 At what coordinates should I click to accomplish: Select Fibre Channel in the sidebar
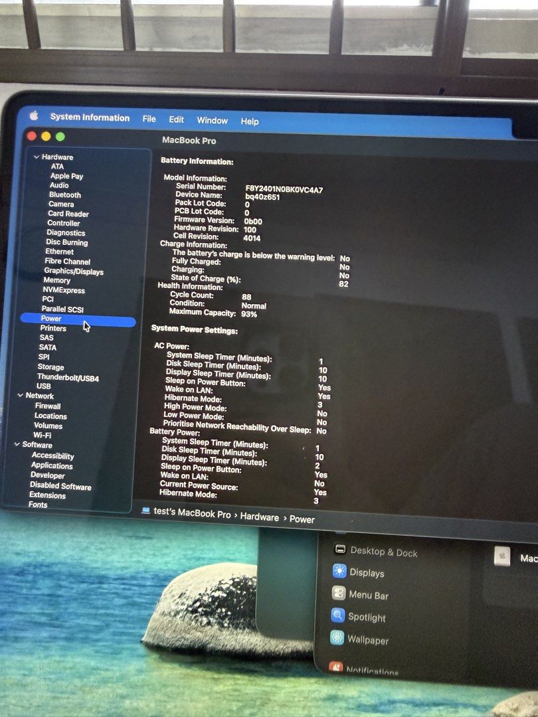pyautogui.click(x=67, y=262)
